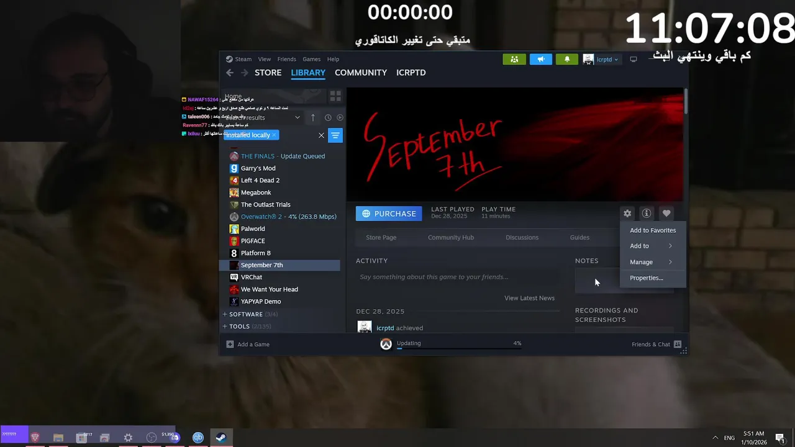The height and width of the screenshot is (447, 795).
Task: Click the Updating download progress bar
Action: (458, 348)
